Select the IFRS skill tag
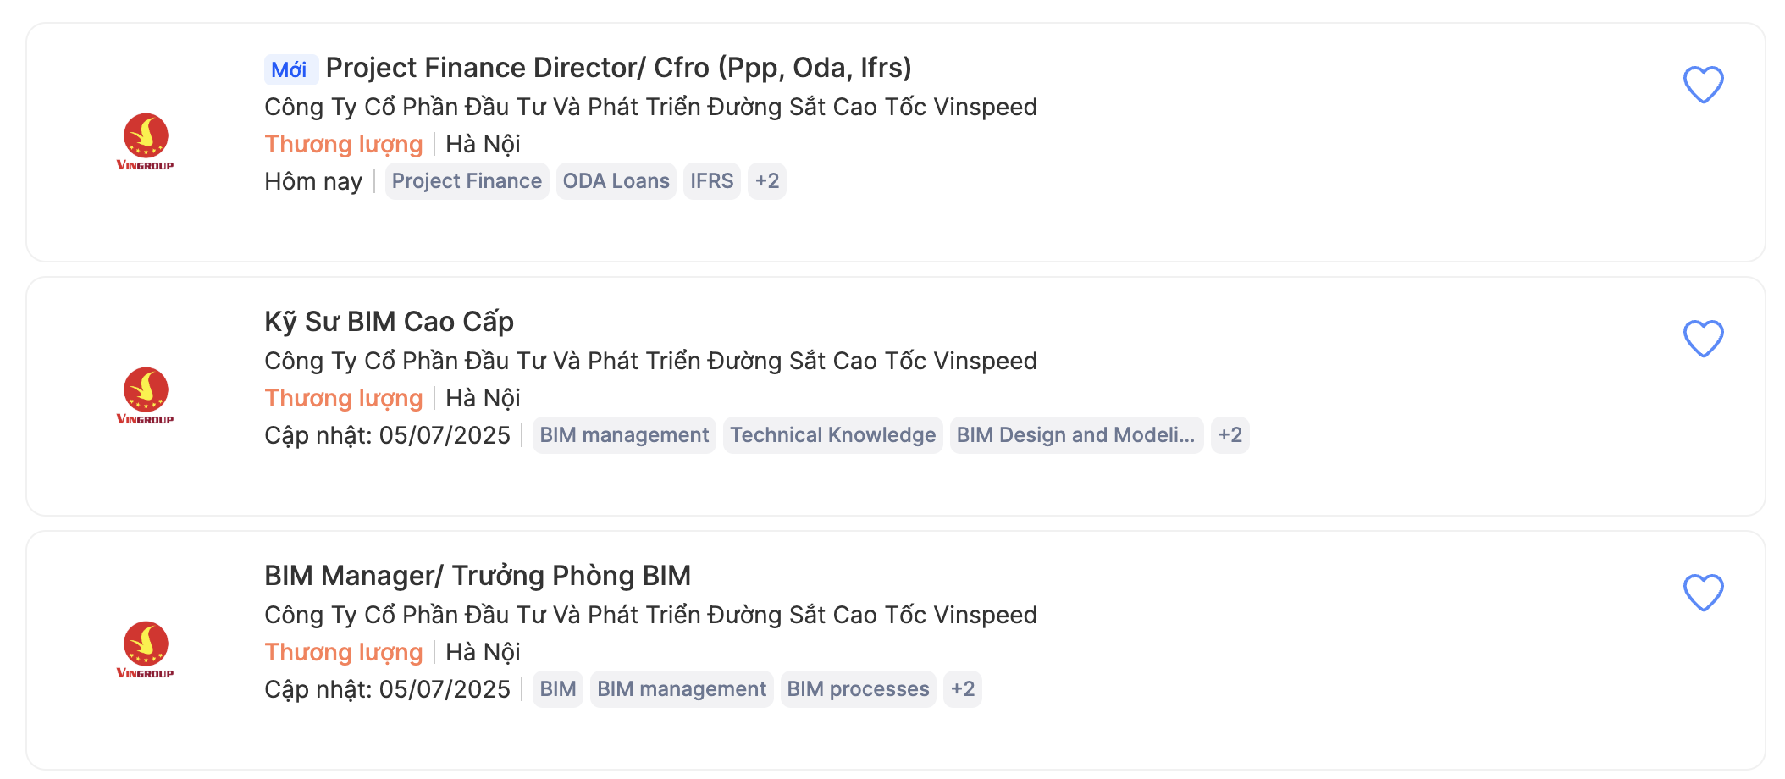1785x779 pixels. pyautogui.click(x=711, y=181)
